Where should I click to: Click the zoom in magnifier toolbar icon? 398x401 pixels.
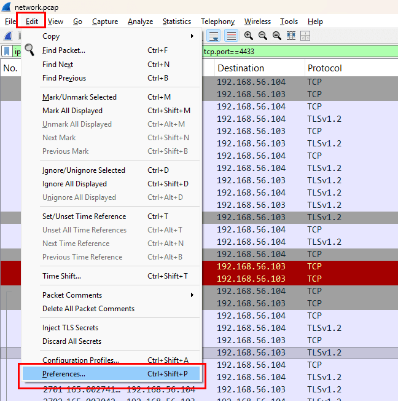(249, 36)
